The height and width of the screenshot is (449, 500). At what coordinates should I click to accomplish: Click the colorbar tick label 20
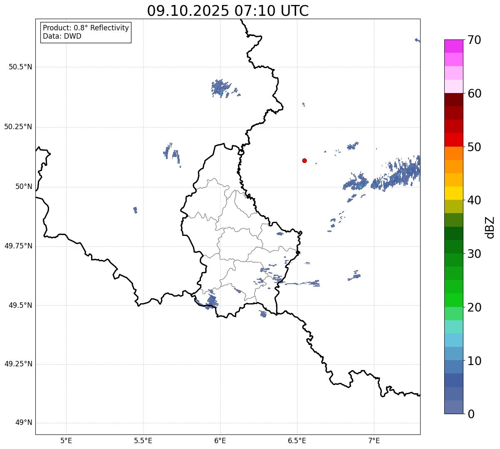(x=474, y=307)
